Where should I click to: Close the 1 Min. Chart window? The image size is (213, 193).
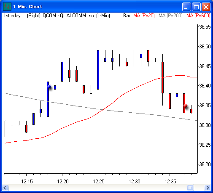coord(206,7)
